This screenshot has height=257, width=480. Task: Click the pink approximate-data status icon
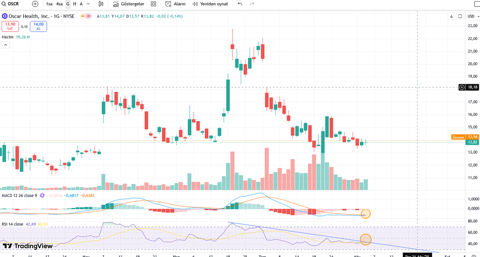click(88, 16)
